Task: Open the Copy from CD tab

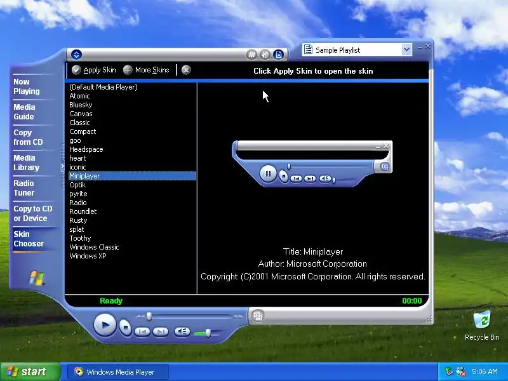Action: (x=28, y=137)
